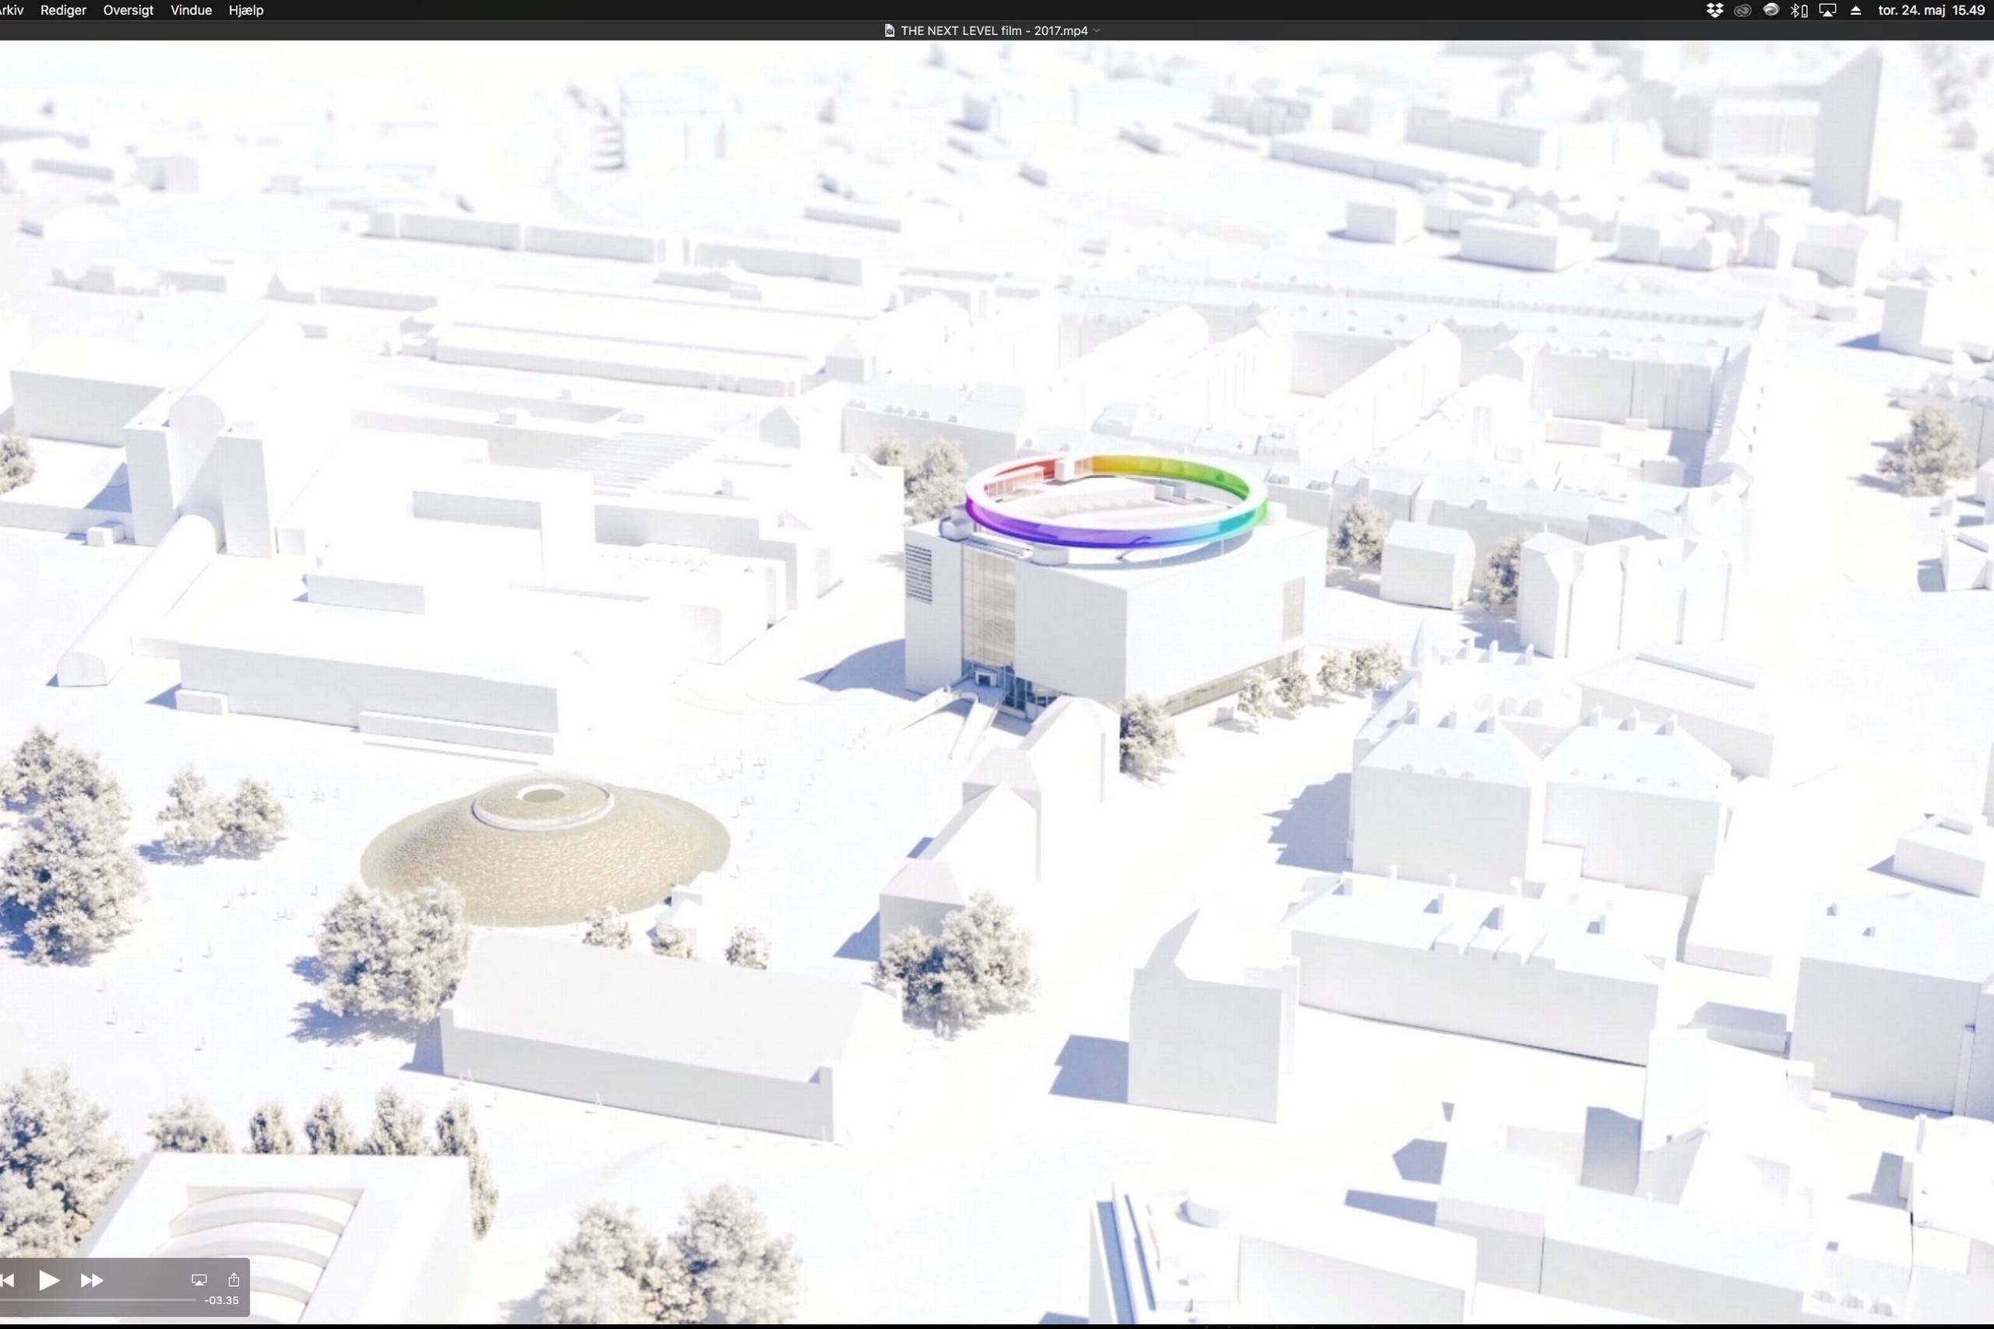Screen dimensions: 1994x1329
Task: Click the Bluetooth battery status icon
Action: [1798, 10]
